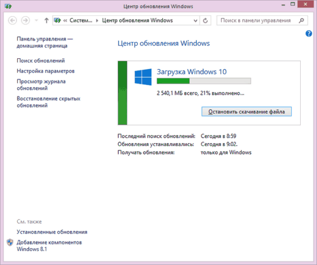Screen dimensions: 317x265
Task: Click the Windows 10 download progress bar
Action: click(204, 81)
